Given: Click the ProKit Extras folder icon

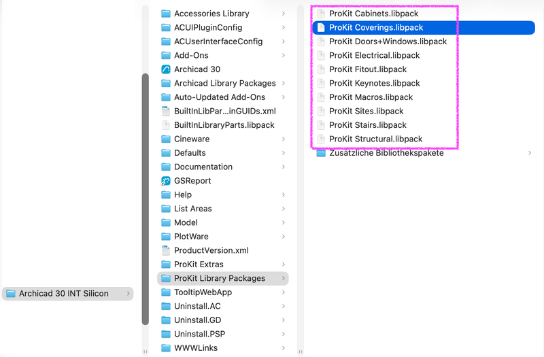Looking at the screenshot, I should point(166,265).
